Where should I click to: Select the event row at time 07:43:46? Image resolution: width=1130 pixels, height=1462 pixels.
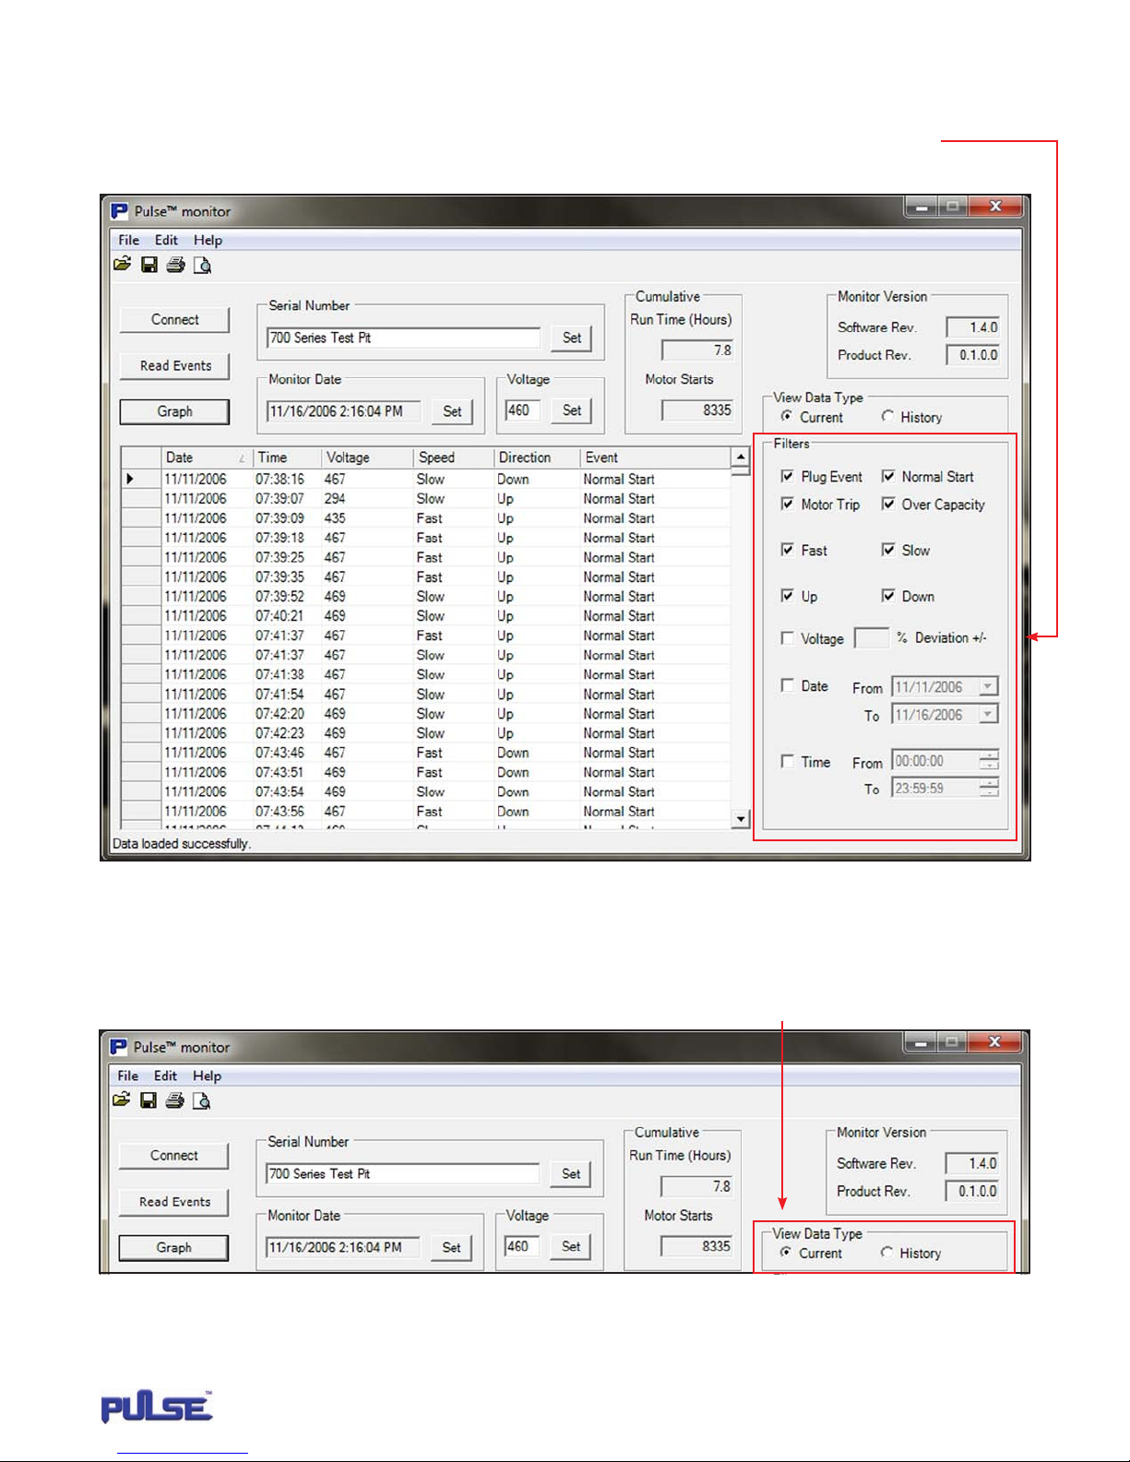[x=426, y=753]
